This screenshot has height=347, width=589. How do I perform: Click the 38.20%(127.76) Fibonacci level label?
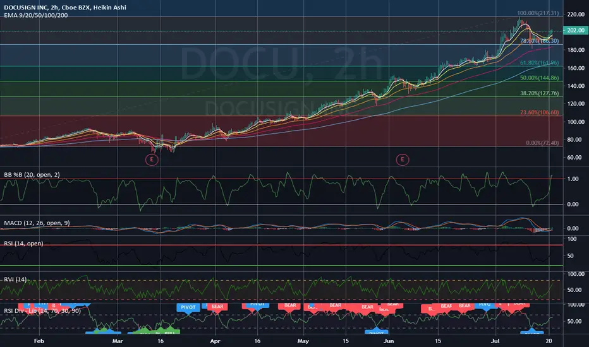click(540, 93)
